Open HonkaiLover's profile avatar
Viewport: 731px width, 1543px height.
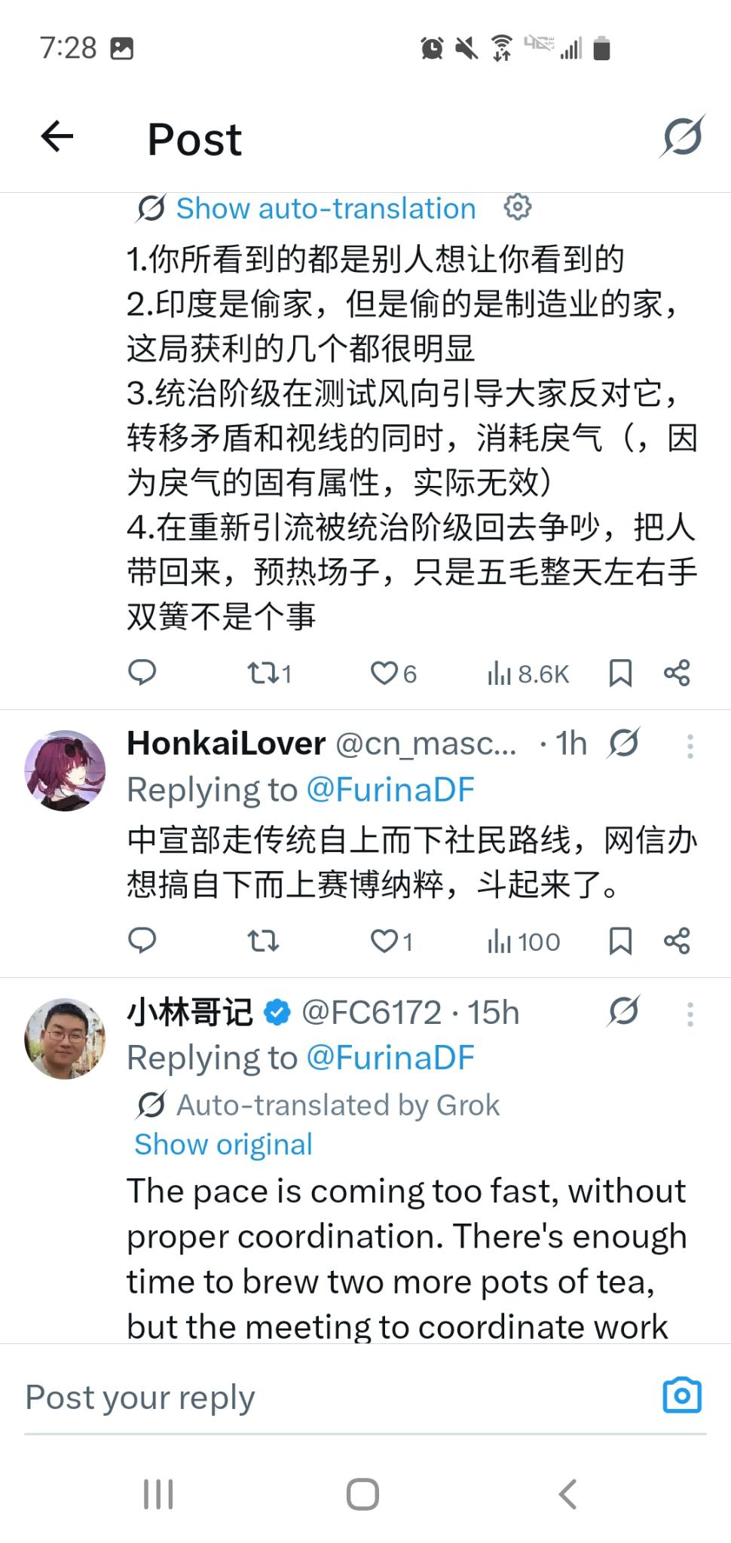(65, 770)
